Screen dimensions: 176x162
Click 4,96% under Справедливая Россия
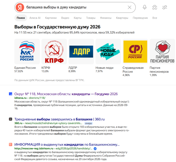[x=126, y=75]
